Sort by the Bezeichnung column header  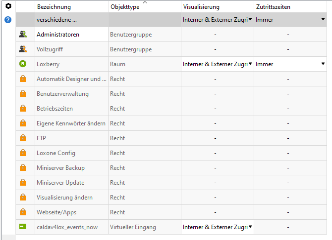(54, 7)
